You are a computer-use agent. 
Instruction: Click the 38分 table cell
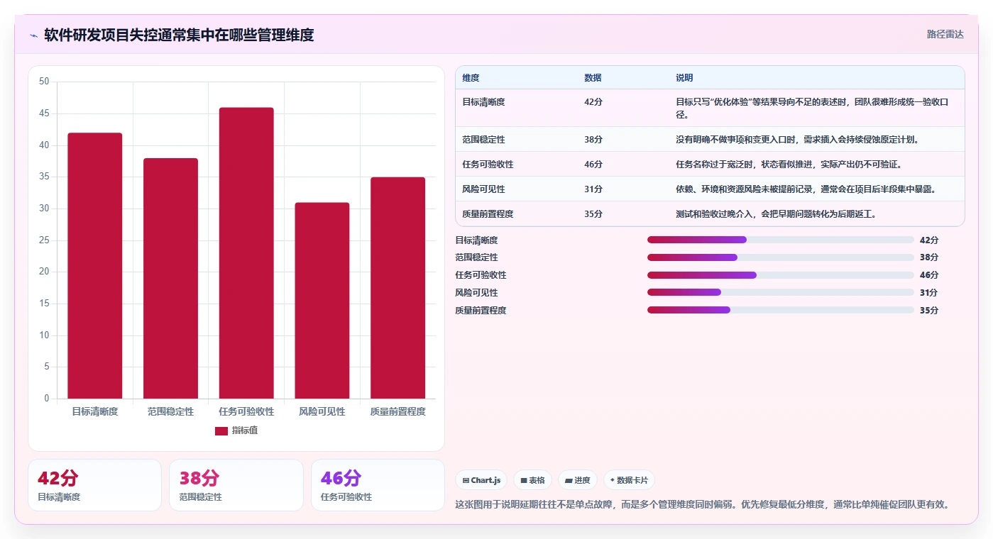tap(593, 140)
